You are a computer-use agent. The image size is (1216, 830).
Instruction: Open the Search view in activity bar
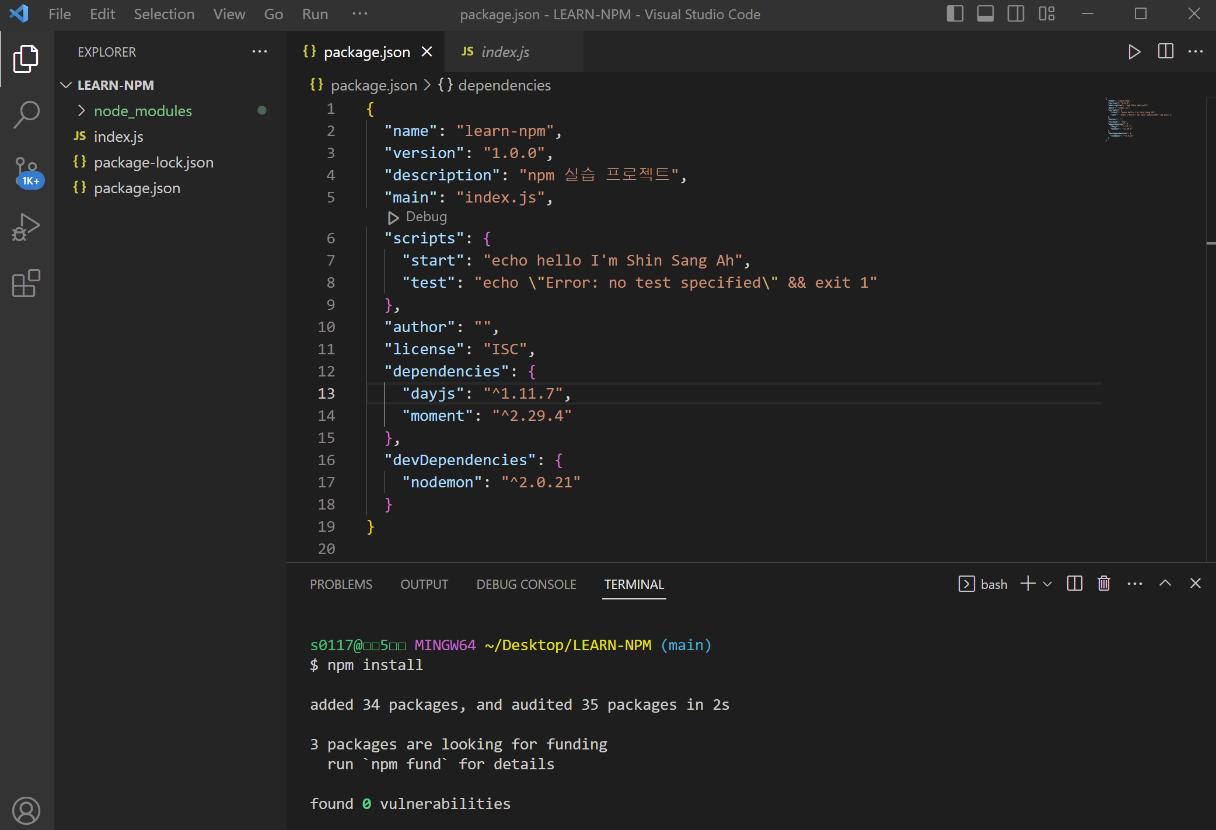tap(26, 114)
